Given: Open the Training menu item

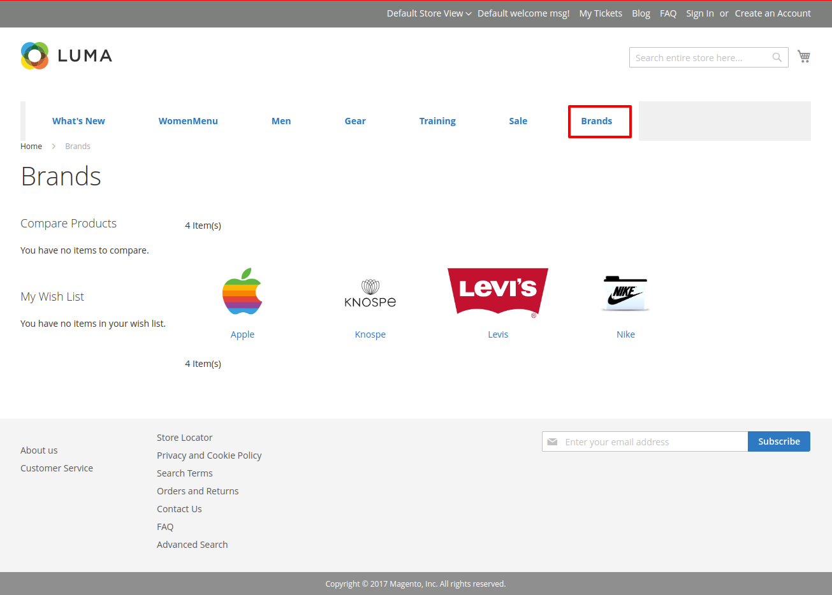Looking at the screenshot, I should [x=437, y=121].
